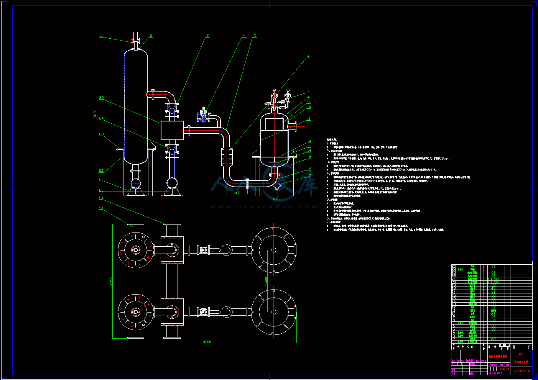
Task: Click green leader callout number 21
Action: [x=101, y=179]
